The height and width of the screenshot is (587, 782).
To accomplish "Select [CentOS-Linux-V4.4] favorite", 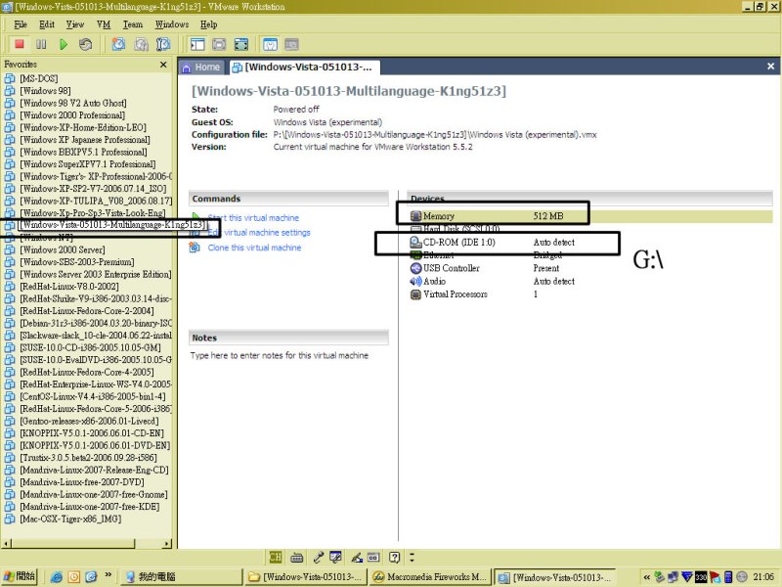I will coord(93,396).
